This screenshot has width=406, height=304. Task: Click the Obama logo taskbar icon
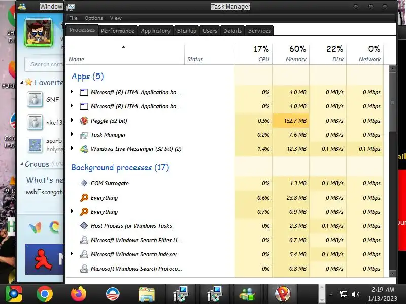(113, 294)
